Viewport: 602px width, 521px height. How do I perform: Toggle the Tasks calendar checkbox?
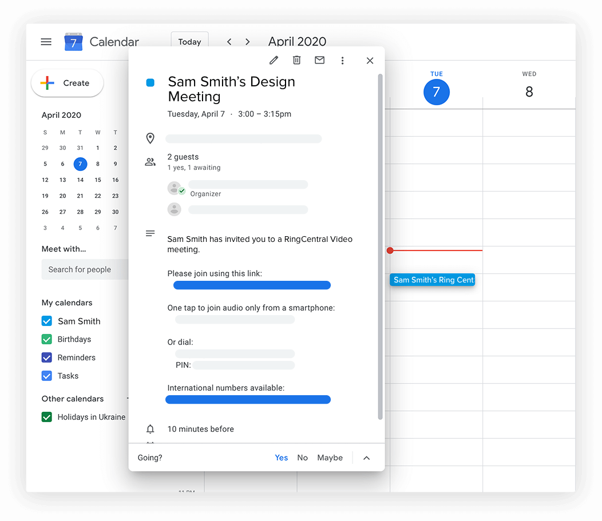47,376
